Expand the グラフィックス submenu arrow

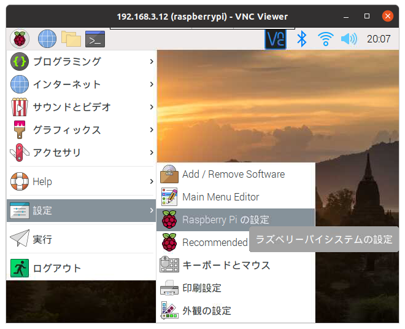tap(152, 130)
